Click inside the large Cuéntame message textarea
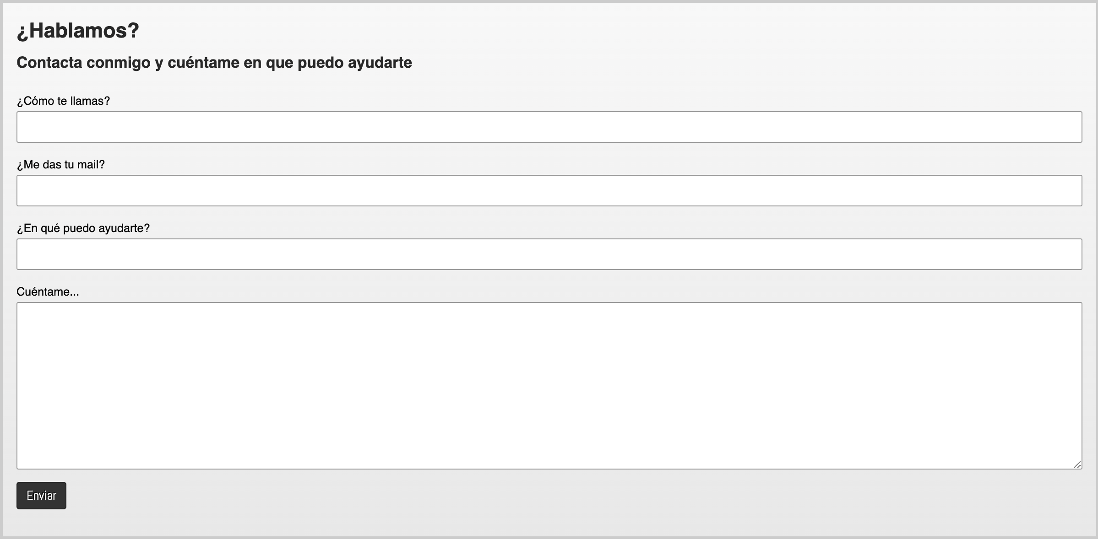 coord(549,385)
